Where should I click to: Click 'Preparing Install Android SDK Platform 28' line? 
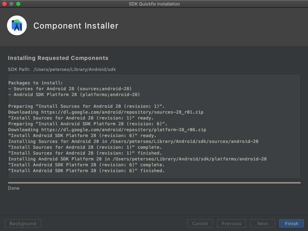click(x=88, y=124)
